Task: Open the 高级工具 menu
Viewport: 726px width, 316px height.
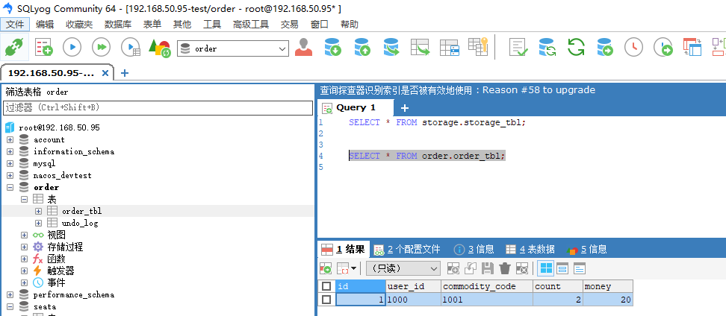Action: 251,25
